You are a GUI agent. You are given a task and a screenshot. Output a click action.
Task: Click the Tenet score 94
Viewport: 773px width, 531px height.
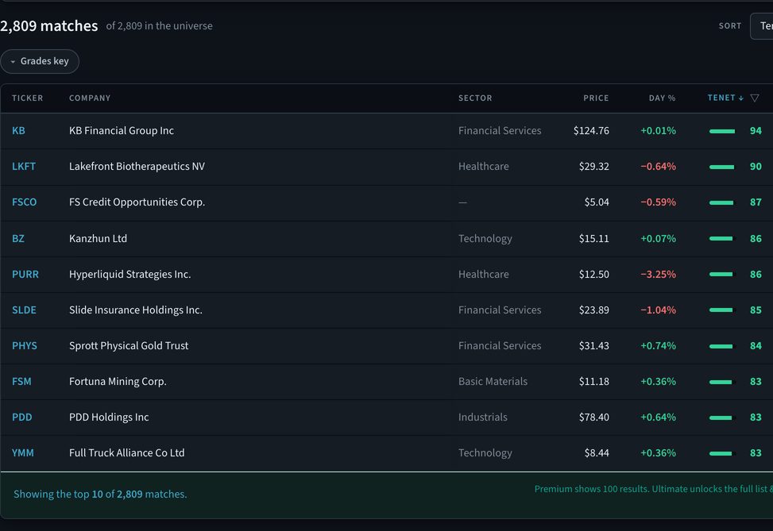[756, 130]
